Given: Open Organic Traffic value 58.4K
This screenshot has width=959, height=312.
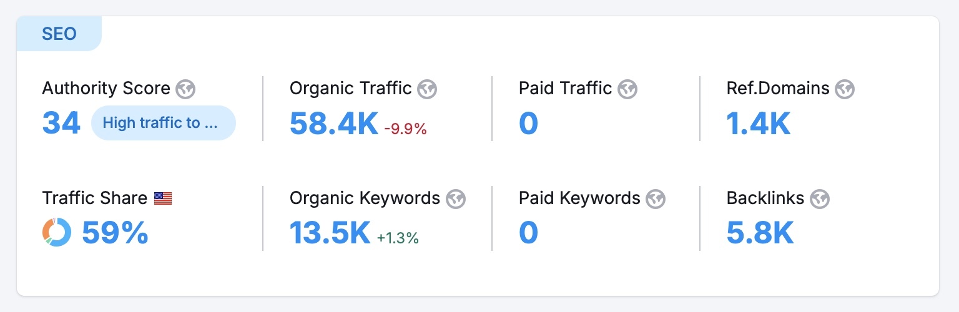Looking at the screenshot, I should [x=333, y=123].
